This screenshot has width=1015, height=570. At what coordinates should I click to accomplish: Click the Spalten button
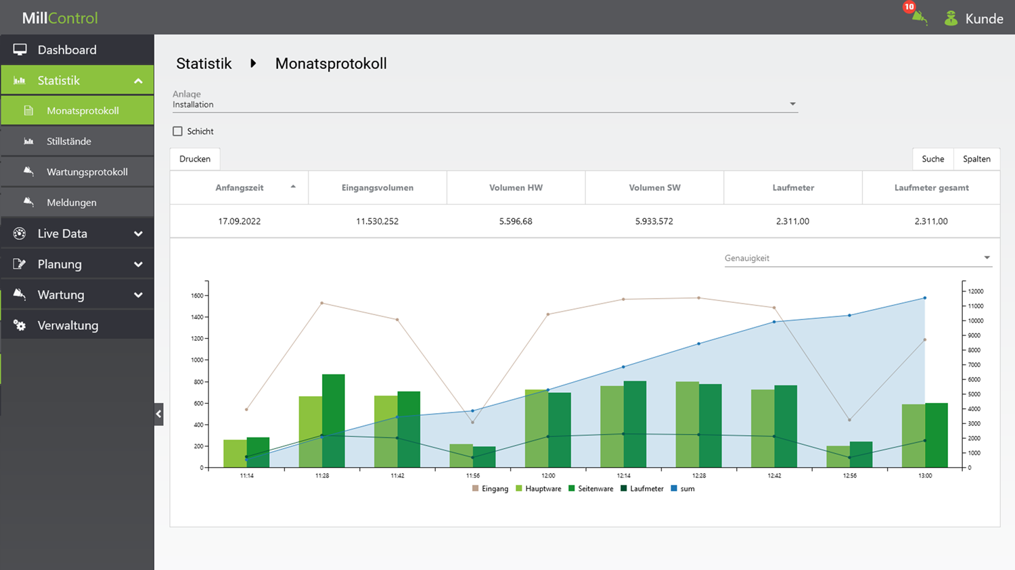point(976,159)
